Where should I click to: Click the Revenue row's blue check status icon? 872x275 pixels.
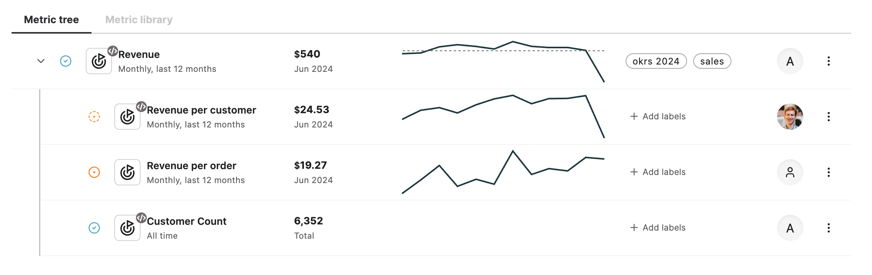pyautogui.click(x=66, y=61)
